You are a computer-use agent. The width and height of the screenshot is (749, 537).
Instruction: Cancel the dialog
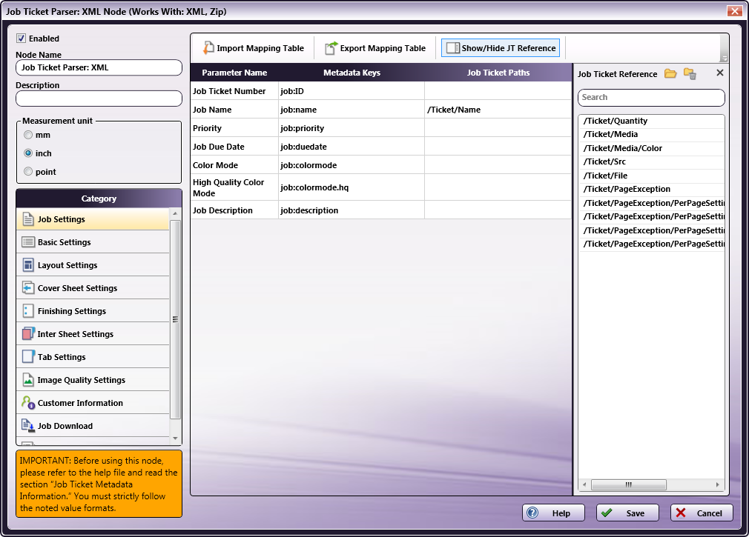point(702,513)
